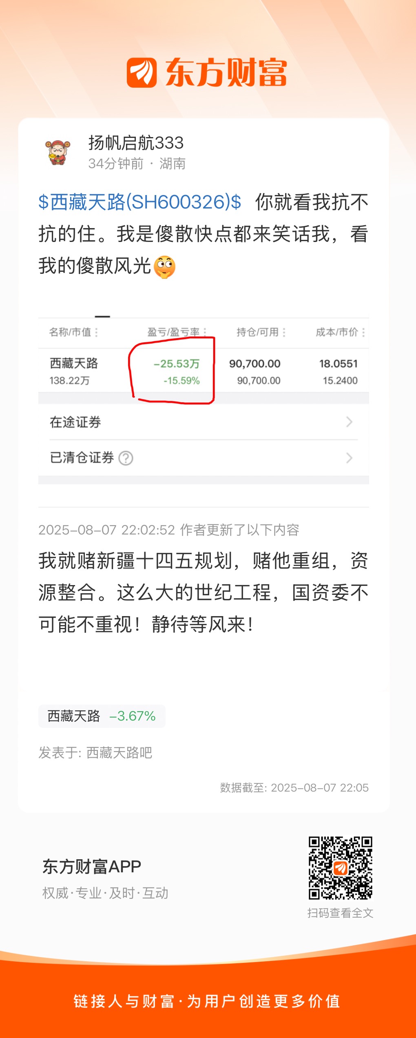This screenshot has height=1038, width=416.
Task: Sort by 名称/市值 column header
Action: coord(73,332)
